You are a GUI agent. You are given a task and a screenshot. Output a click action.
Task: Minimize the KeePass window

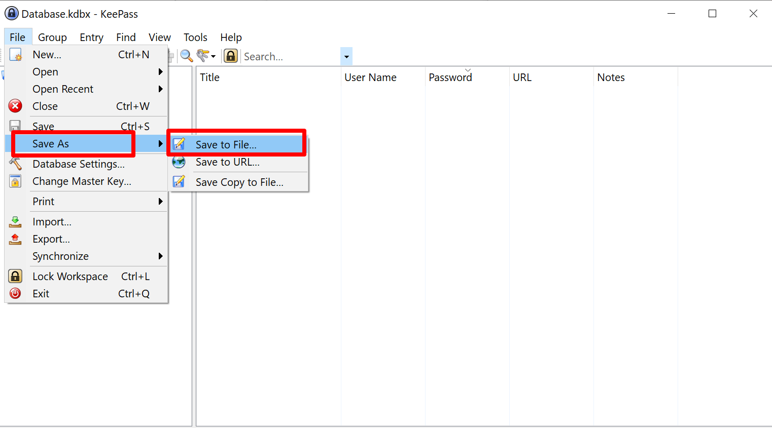[672, 14]
